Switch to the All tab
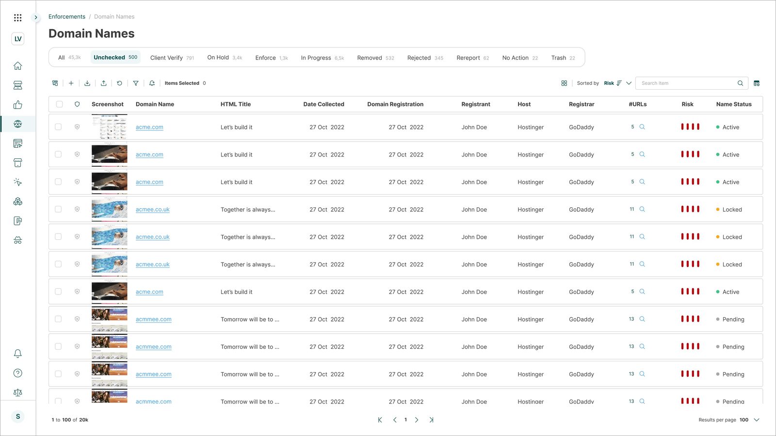The image size is (776, 436). click(69, 58)
